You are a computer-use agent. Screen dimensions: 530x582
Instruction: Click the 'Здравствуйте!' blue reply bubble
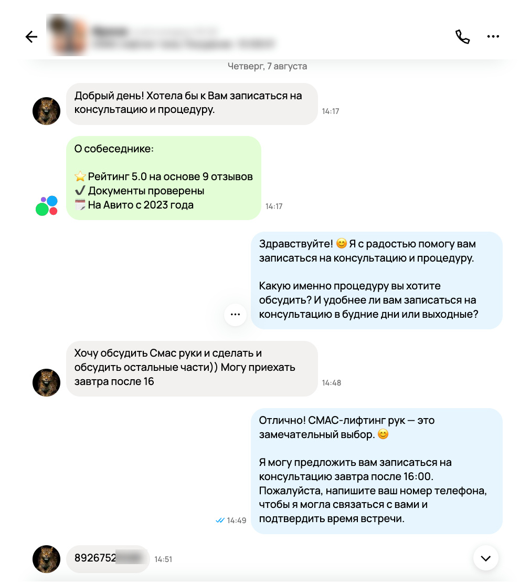coord(376,280)
